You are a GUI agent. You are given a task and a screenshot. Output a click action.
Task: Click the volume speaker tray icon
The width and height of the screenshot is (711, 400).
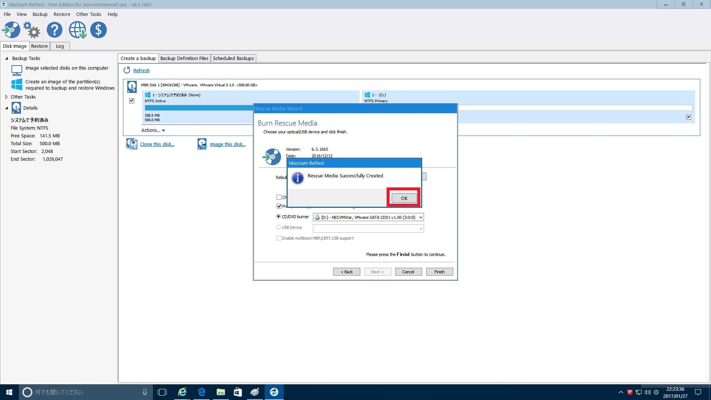[x=647, y=392]
